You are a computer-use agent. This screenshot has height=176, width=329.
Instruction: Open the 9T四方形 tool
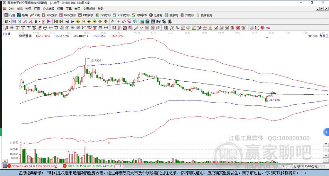click(x=121, y=15)
